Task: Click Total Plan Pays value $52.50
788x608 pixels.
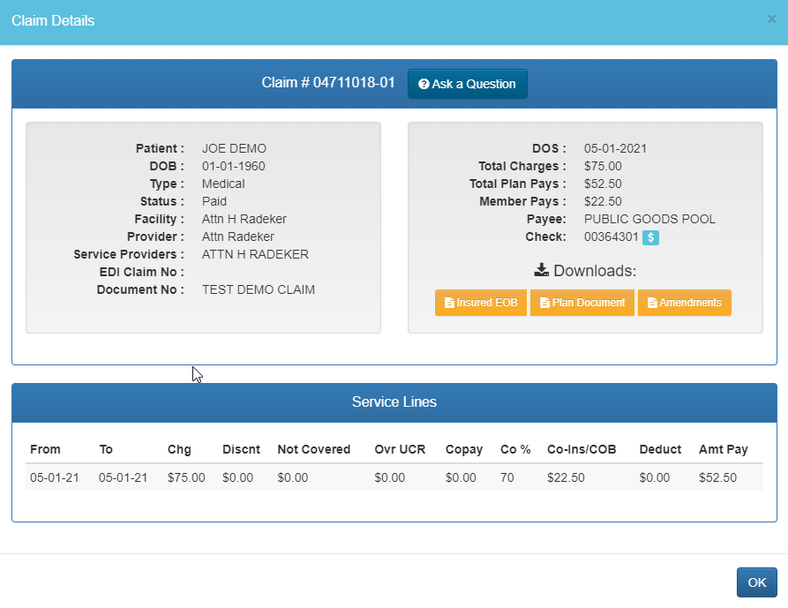Action: click(x=603, y=184)
